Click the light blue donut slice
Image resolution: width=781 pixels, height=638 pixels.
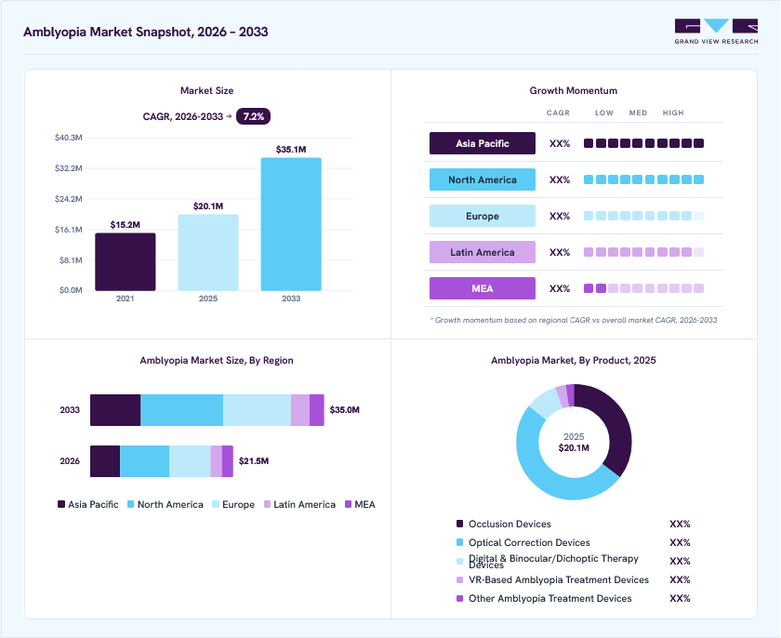[546, 404]
